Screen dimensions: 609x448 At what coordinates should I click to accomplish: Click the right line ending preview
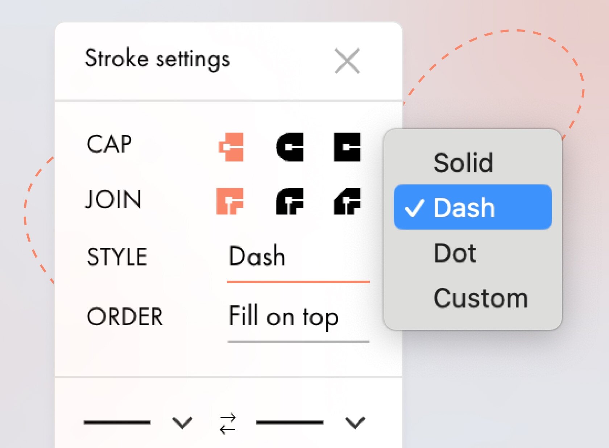pyautogui.click(x=290, y=422)
